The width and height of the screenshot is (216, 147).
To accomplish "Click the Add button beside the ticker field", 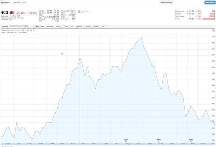I will click(27, 26).
